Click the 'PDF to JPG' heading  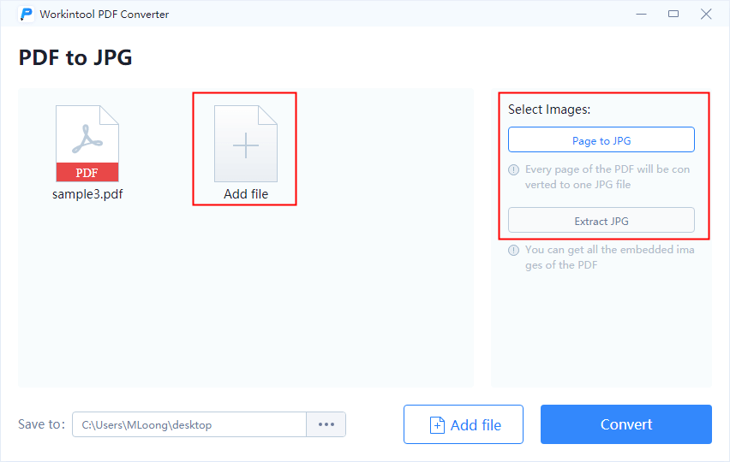click(75, 57)
